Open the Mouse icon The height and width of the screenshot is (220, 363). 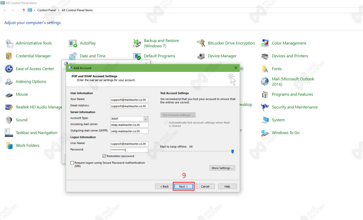tap(9, 94)
